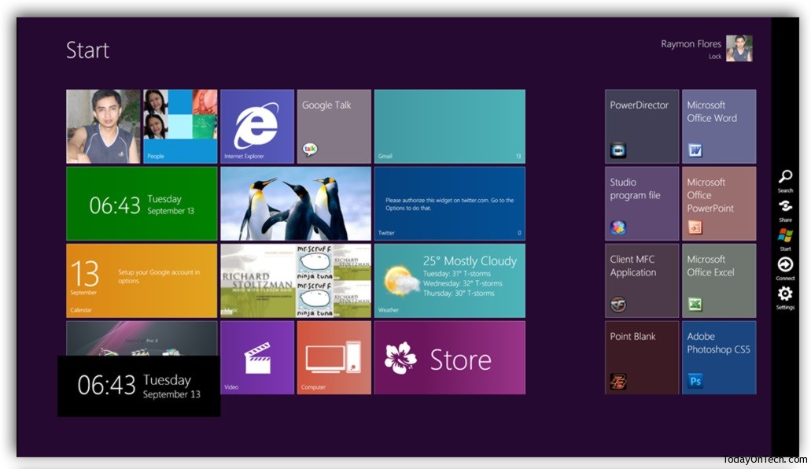This screenshot has height=469, width=811.
Task: Open the Share charm
Action: click(785, 211)
